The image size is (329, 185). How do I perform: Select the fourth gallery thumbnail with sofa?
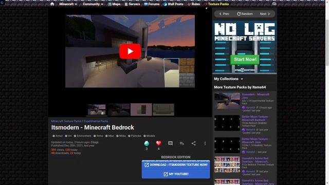click(x=163, y=109)
